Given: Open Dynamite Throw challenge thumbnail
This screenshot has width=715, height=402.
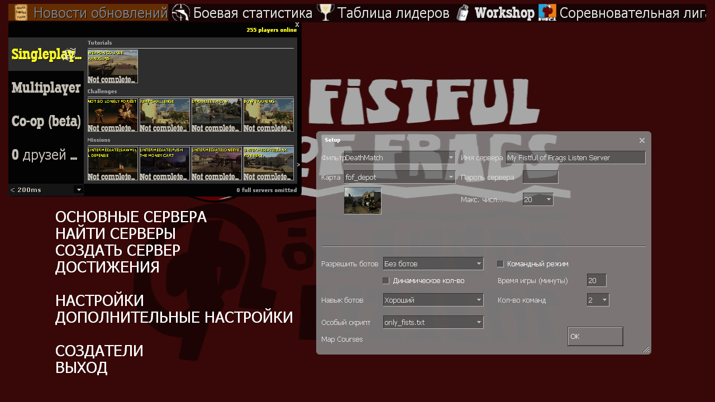Looking at the screenshot, I should (217, 115).
